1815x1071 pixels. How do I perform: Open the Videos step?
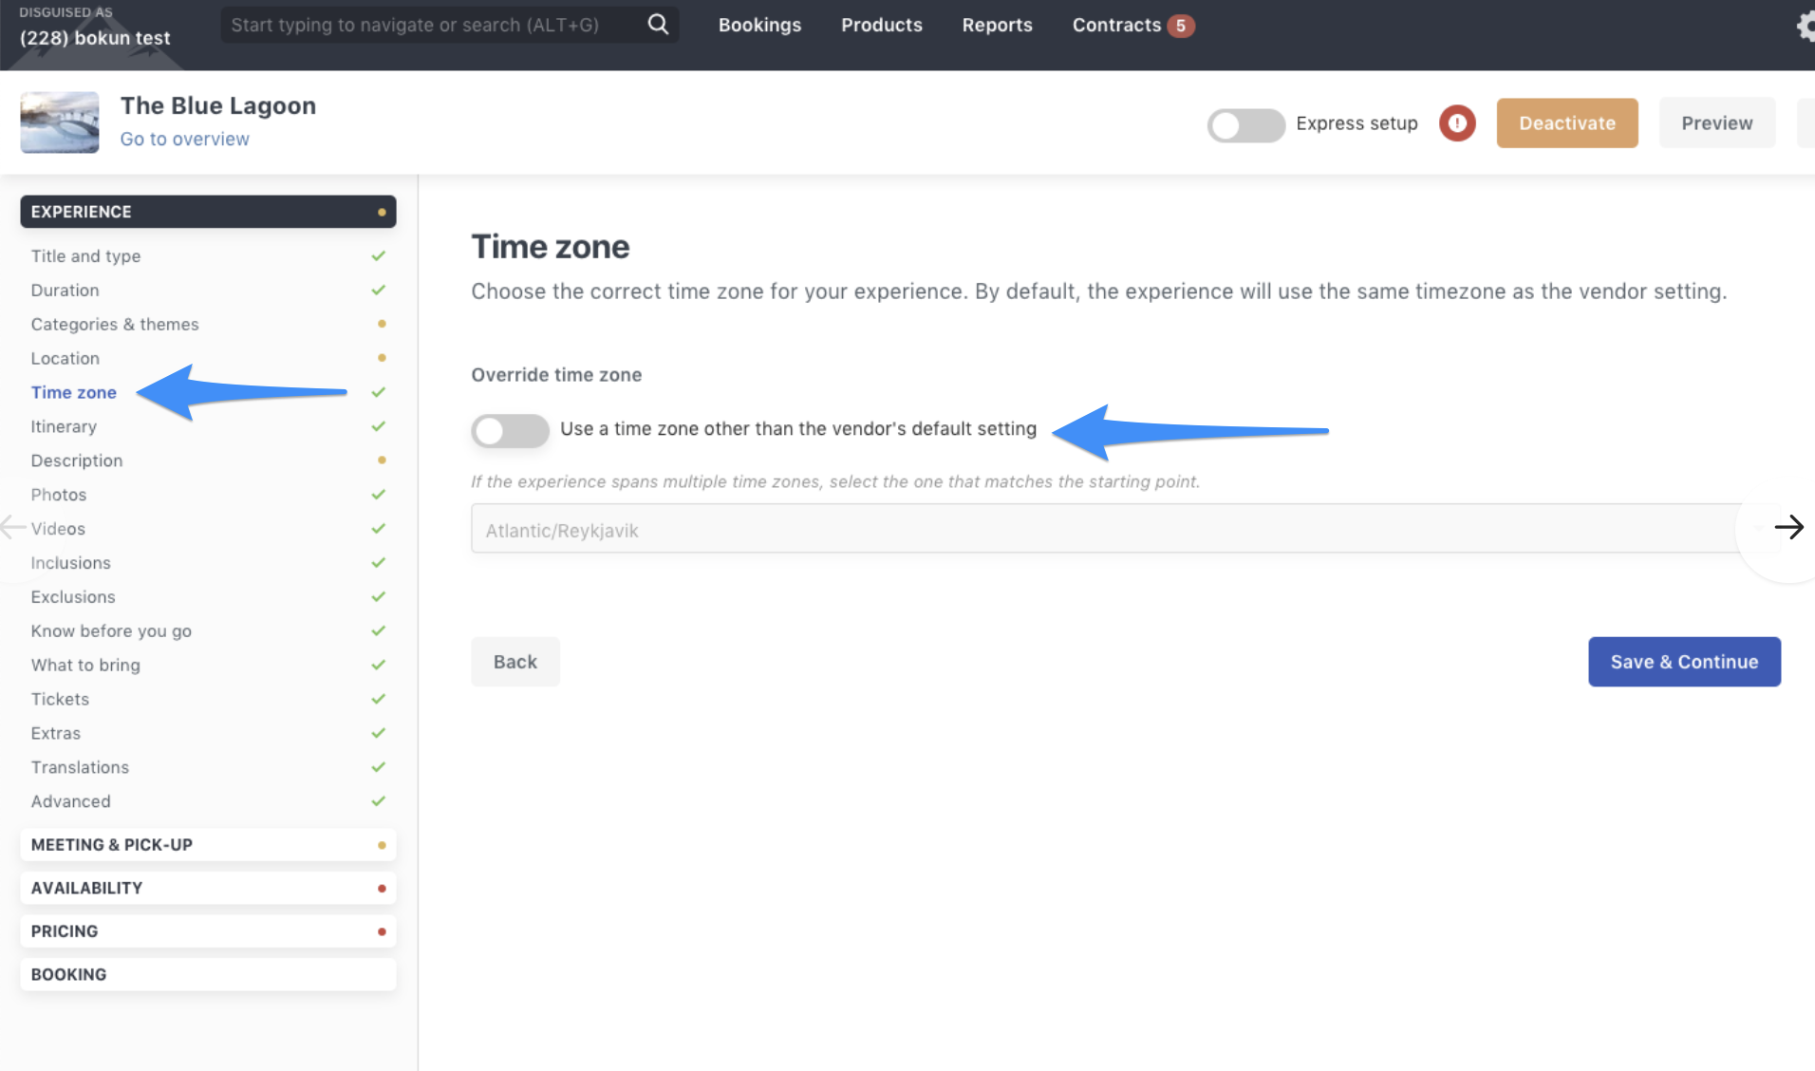pos(58,529)
